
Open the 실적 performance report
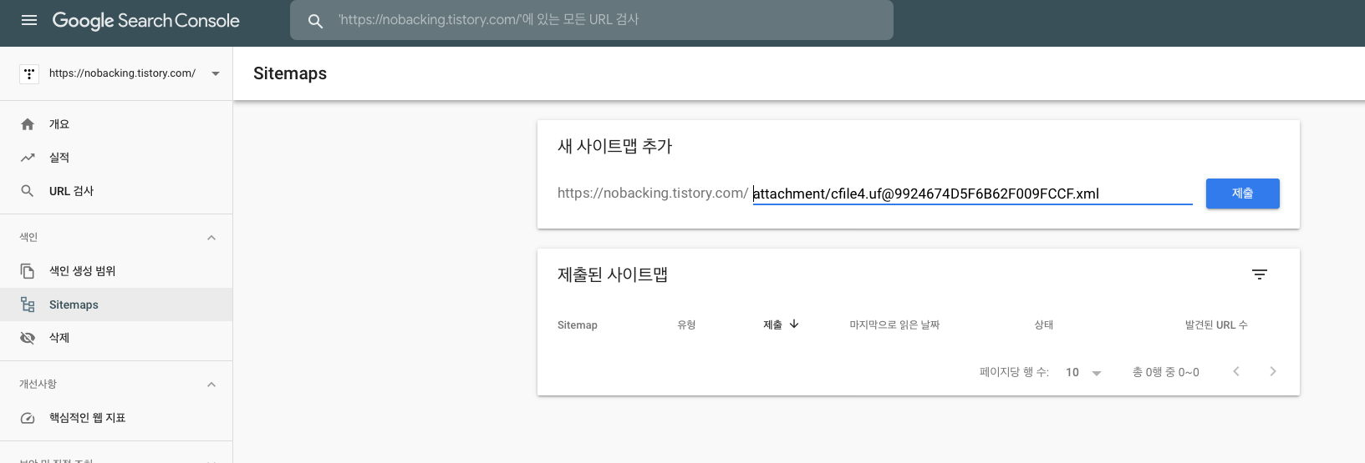[x=59, y=158]
